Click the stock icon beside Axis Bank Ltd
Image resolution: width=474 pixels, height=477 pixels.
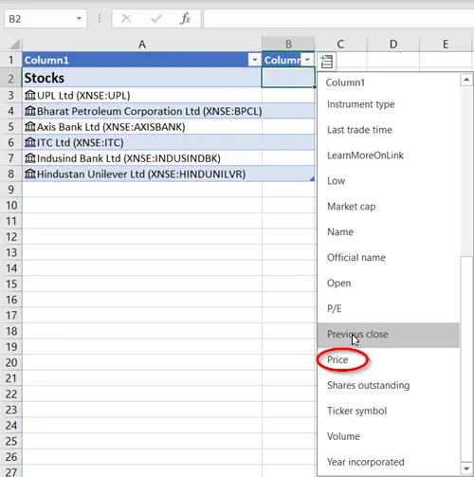pos(30,126)
